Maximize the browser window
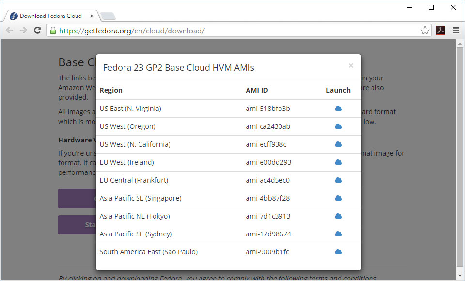This screenshot has height=281, width=465. pos(431,7)
